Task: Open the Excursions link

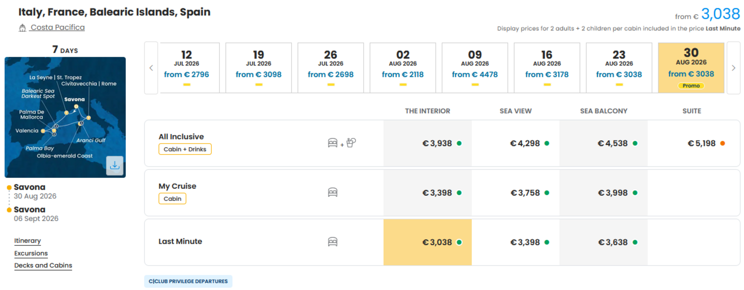Action: [x=31, y=253]
